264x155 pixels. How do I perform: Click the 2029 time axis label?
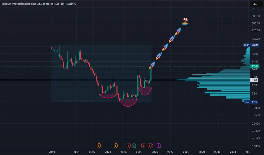click(x=202, y=152)
